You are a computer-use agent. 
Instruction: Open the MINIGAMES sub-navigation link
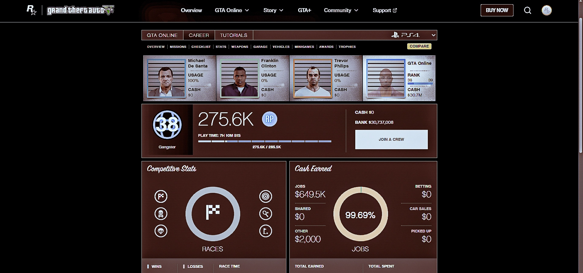[x=304, y=47]
